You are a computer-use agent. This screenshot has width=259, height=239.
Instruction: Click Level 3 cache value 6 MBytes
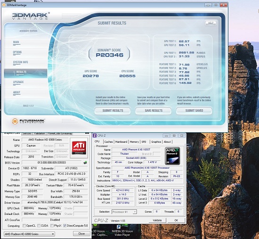coord(159,203)
